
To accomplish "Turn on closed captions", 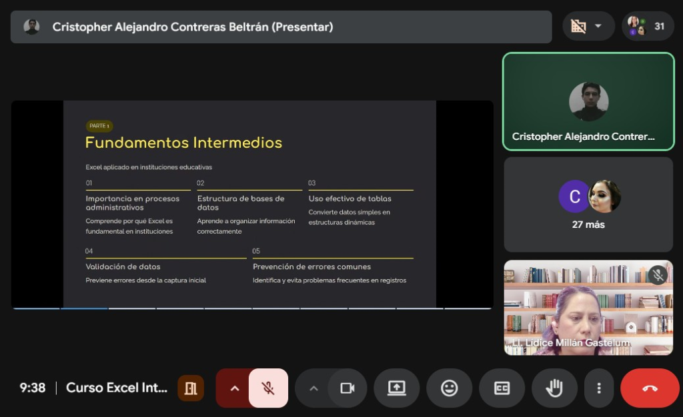I will click(x=502, y=388).
